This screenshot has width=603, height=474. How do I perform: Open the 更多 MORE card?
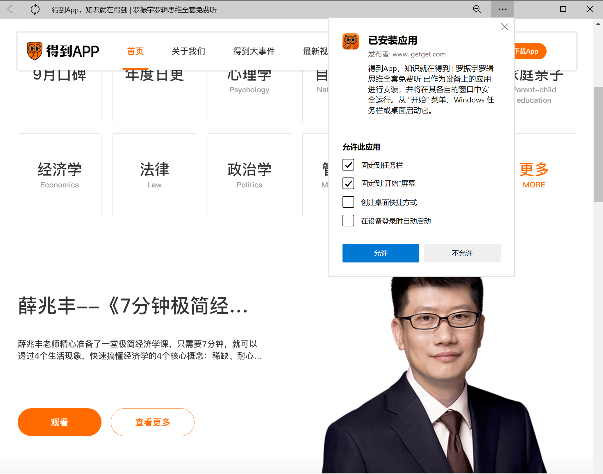tap(545, 175)
